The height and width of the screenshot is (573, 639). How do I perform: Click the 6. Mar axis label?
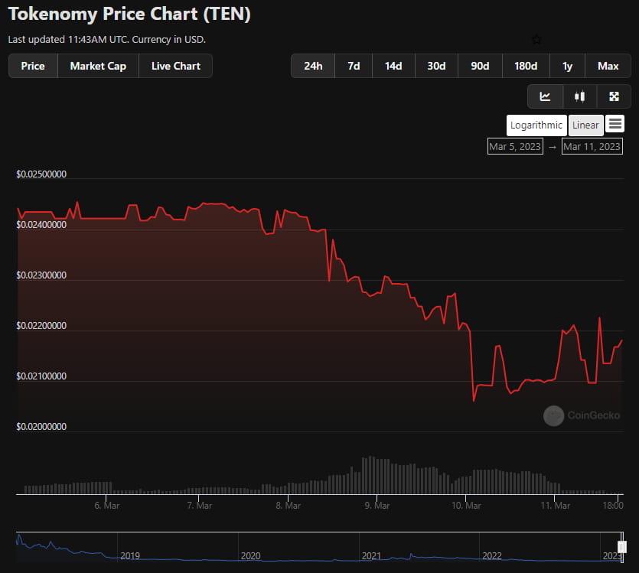click(107, 506)
